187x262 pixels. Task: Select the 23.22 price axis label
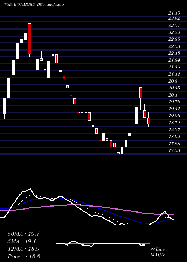coord(174,33)
